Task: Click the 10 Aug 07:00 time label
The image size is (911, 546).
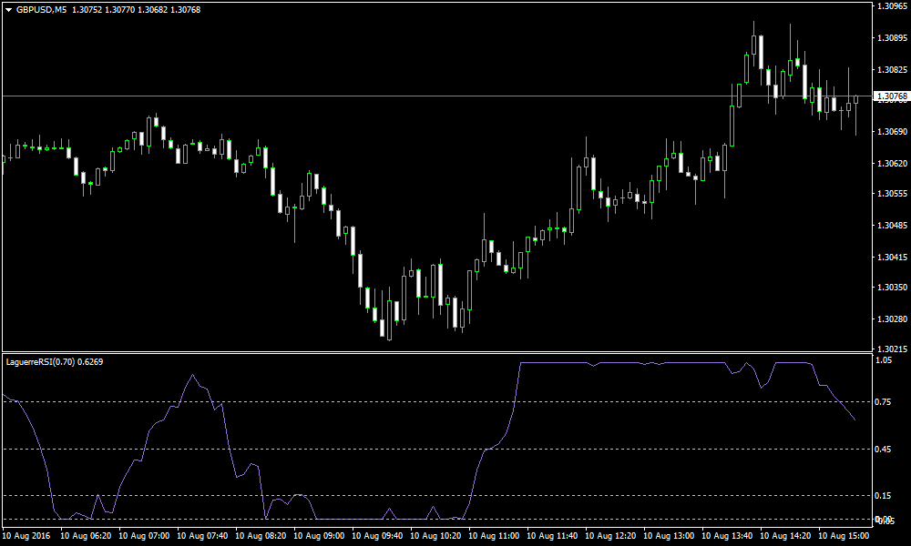Action: coord(145,536)
